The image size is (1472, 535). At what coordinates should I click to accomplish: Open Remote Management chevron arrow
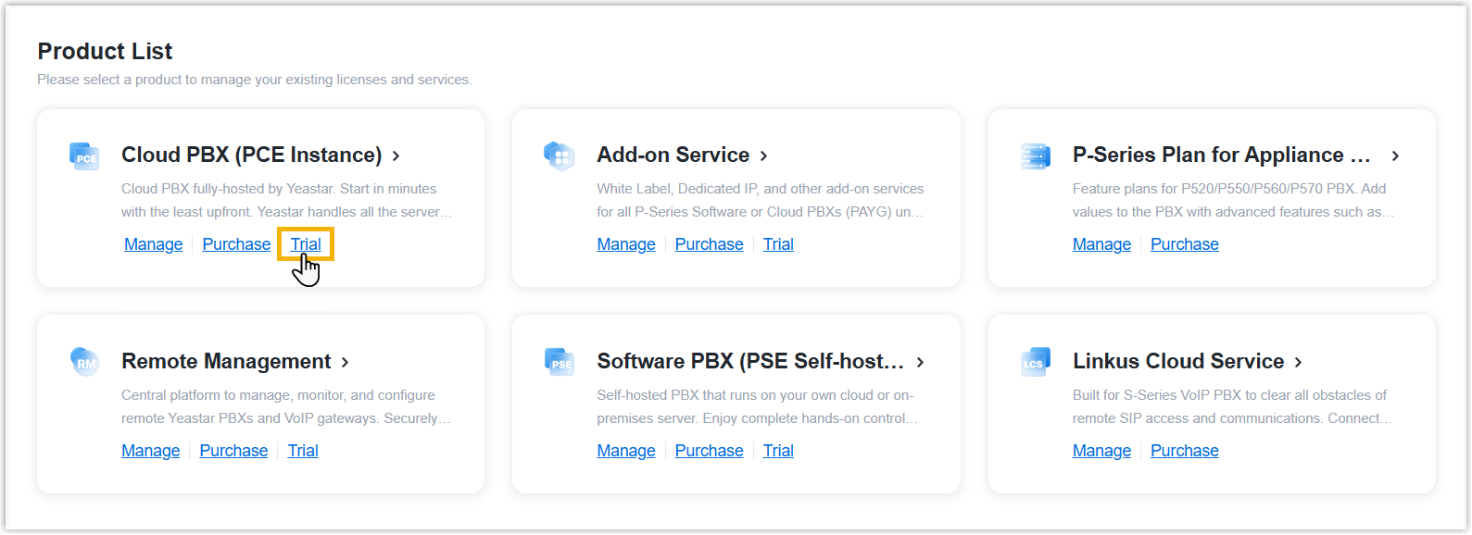345,362
